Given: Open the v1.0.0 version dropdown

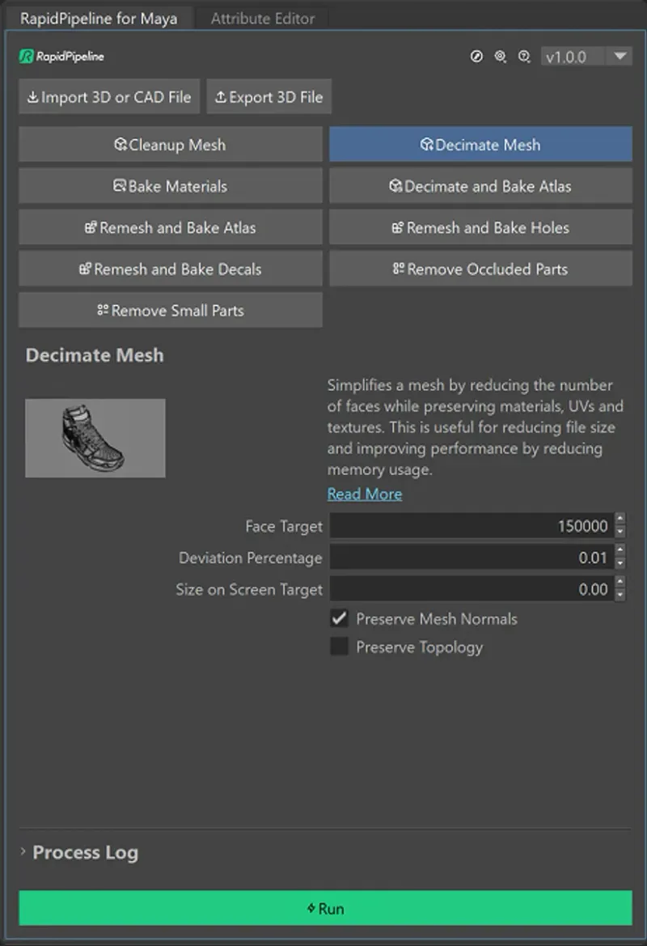Looking at the screenshot, I should 586,57.
